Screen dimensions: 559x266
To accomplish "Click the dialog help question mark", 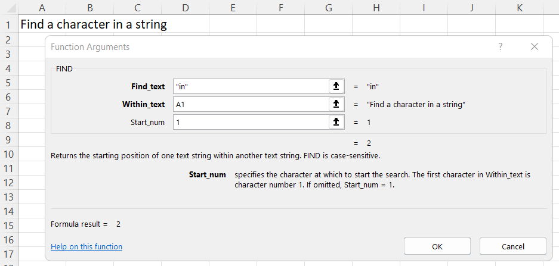I will pyautogui.click(x=500, y=47).
